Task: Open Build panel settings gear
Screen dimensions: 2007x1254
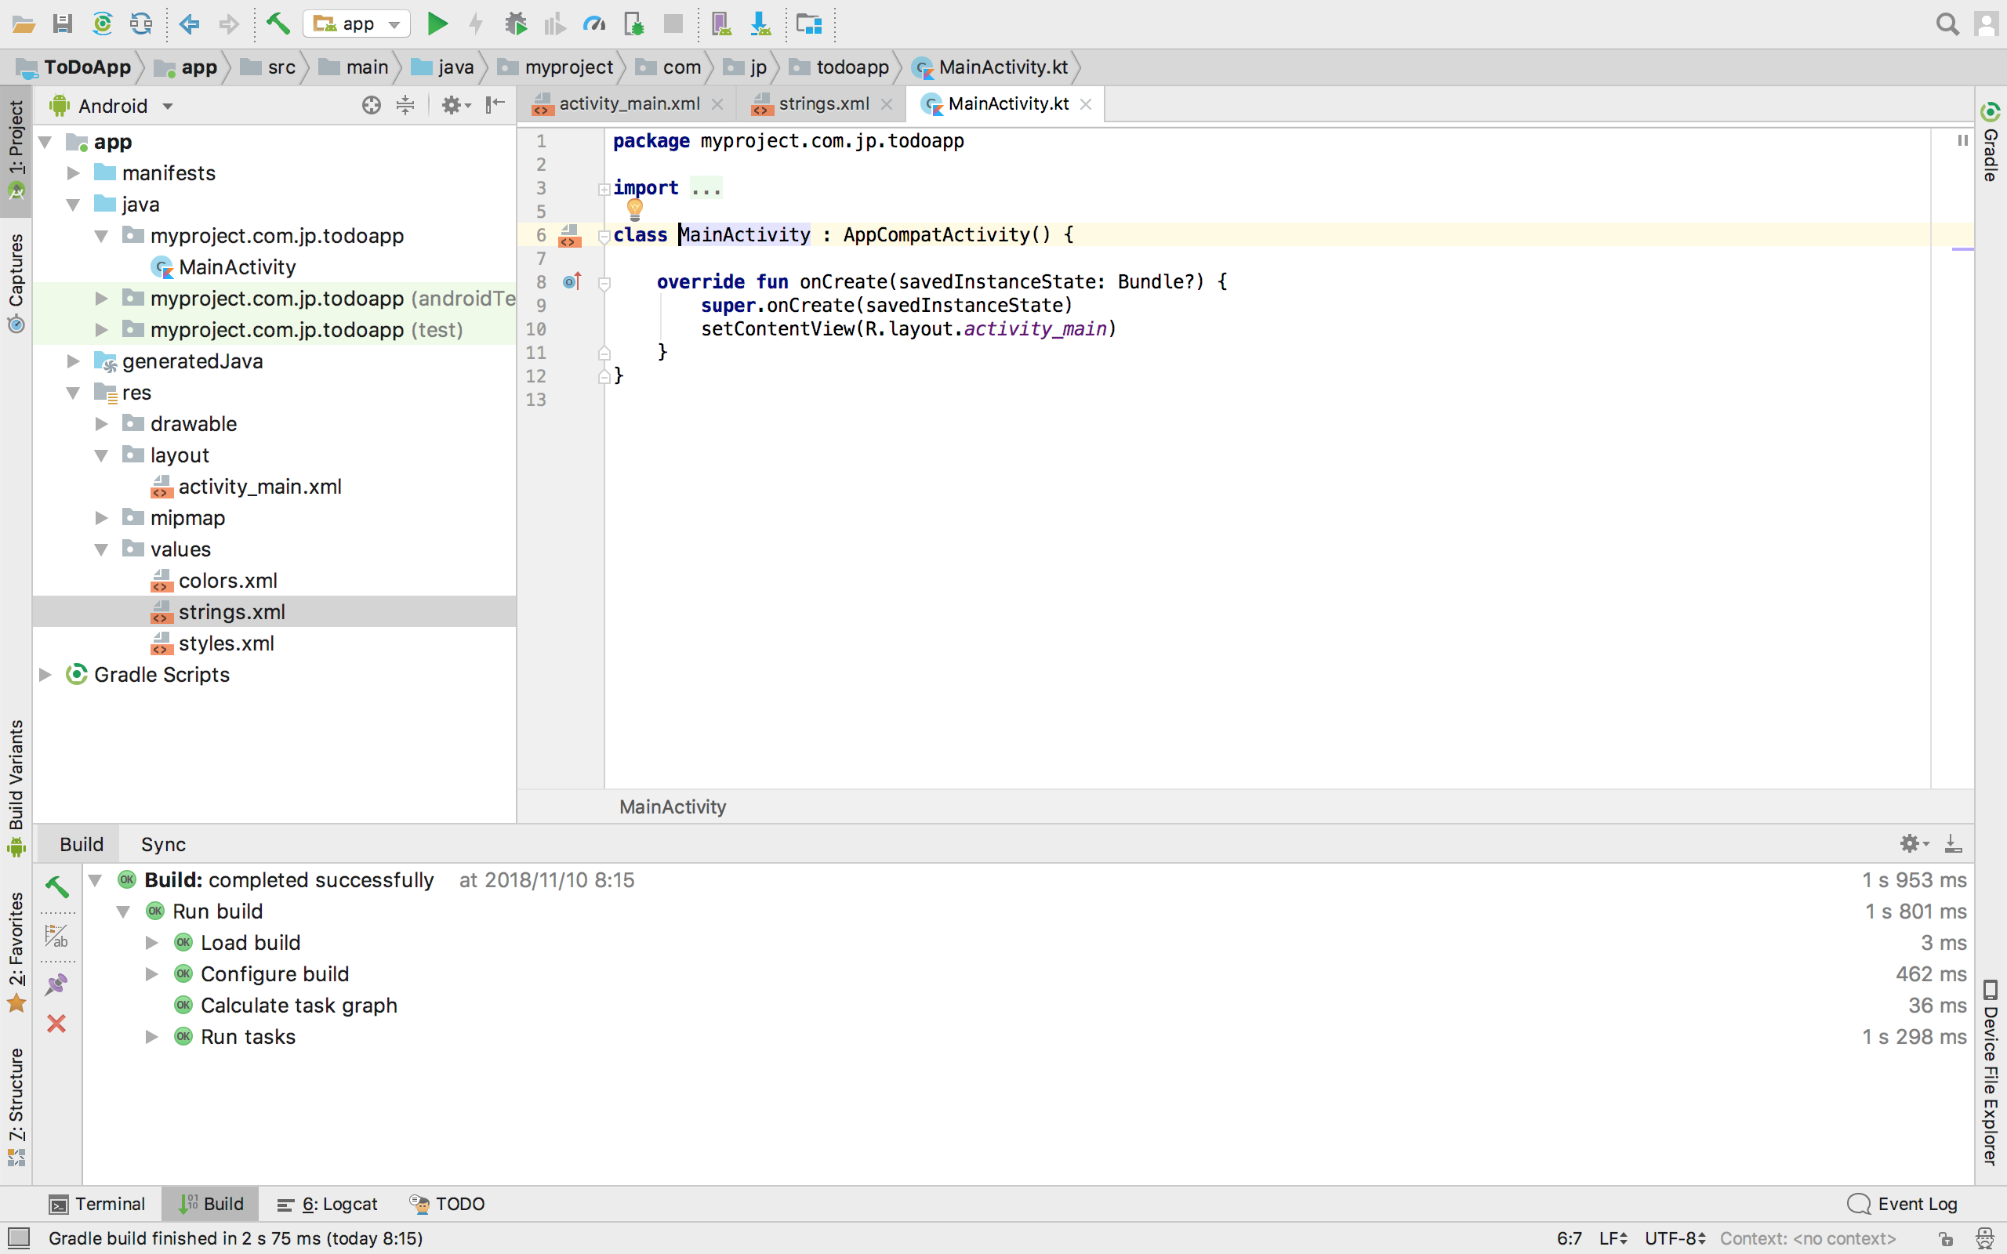Action: coord(1913,843)
